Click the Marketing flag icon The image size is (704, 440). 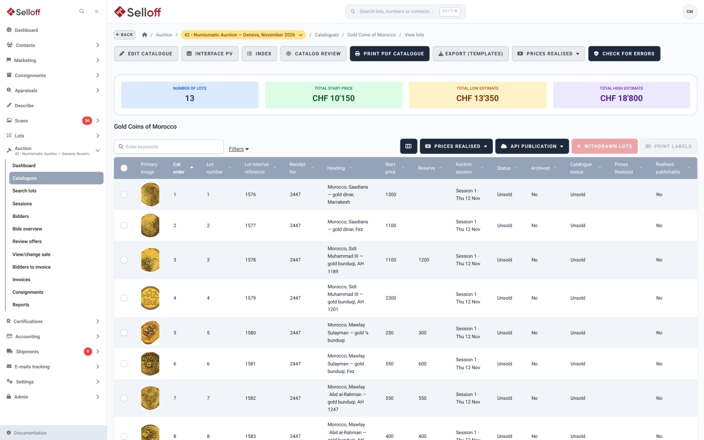(9, 60)
